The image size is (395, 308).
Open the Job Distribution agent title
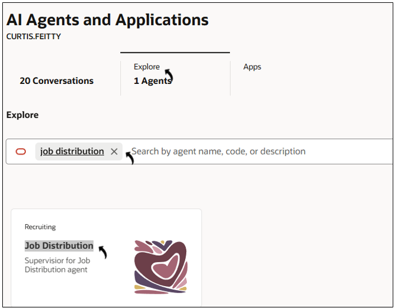59,245
